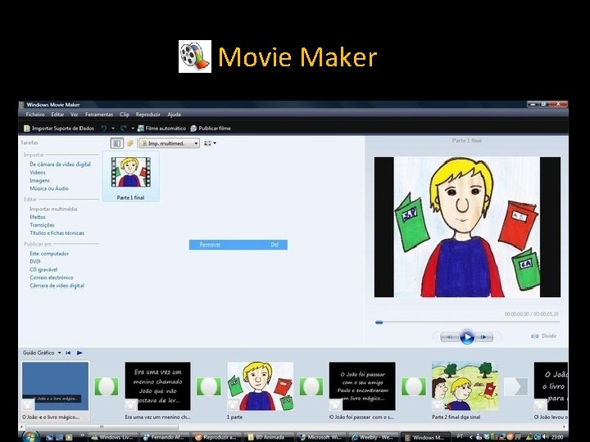Click the preview monitor play button
The width and height of the screenshot is (590, 442).
467,336
